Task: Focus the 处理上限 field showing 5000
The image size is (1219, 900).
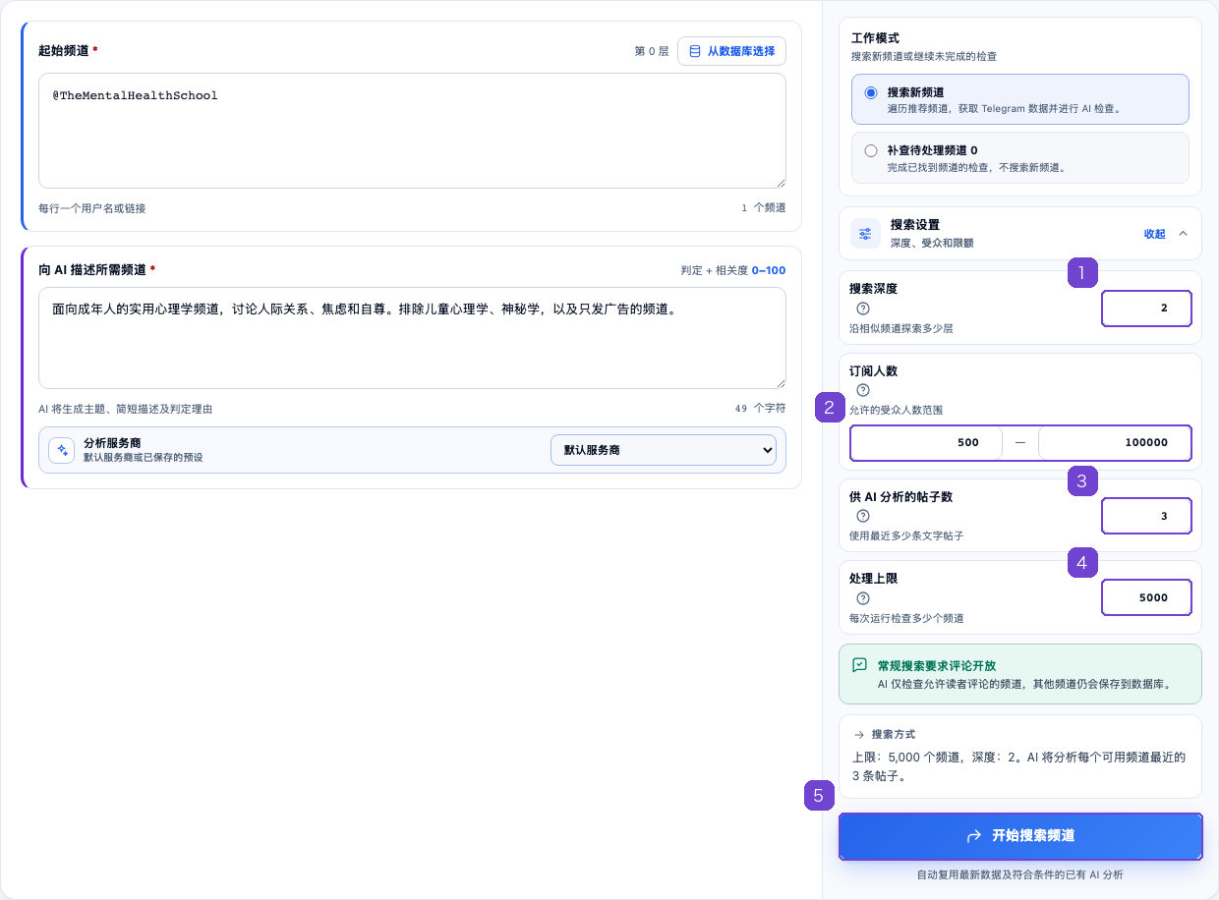Action: [x=1146, y=597]
